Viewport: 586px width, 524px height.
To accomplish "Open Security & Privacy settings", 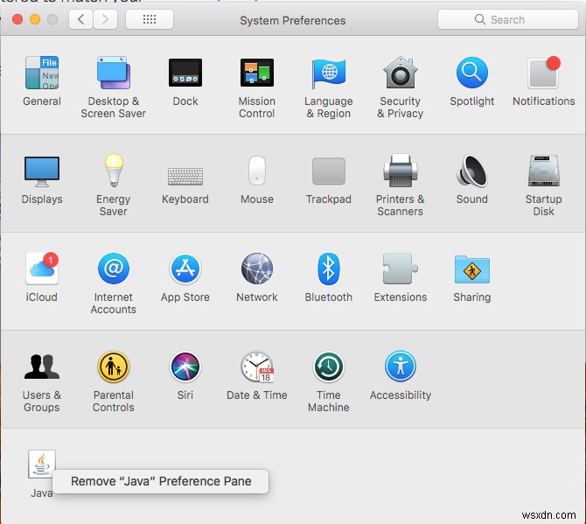I will click(x=401, y=73).
